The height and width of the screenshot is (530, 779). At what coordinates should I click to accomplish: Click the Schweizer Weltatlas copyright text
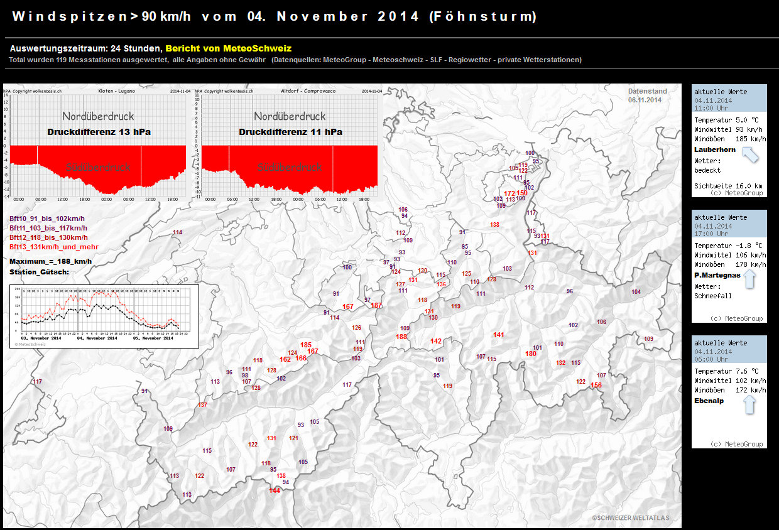(630, 518)
